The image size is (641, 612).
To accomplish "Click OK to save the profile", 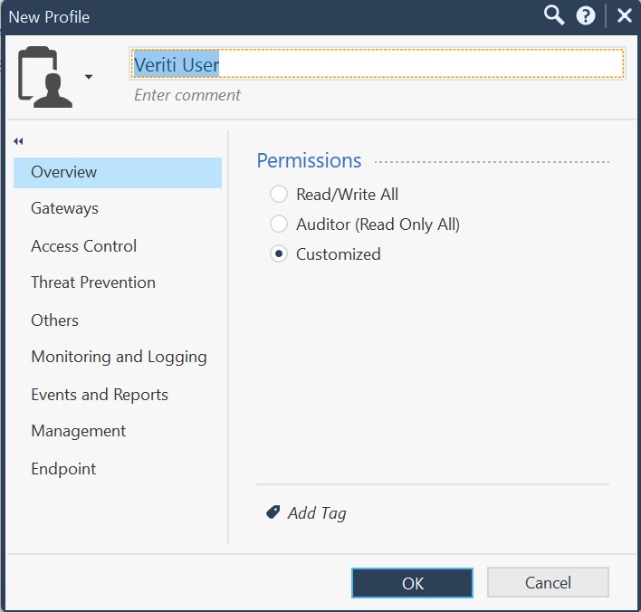I will [x=412, y=583].
